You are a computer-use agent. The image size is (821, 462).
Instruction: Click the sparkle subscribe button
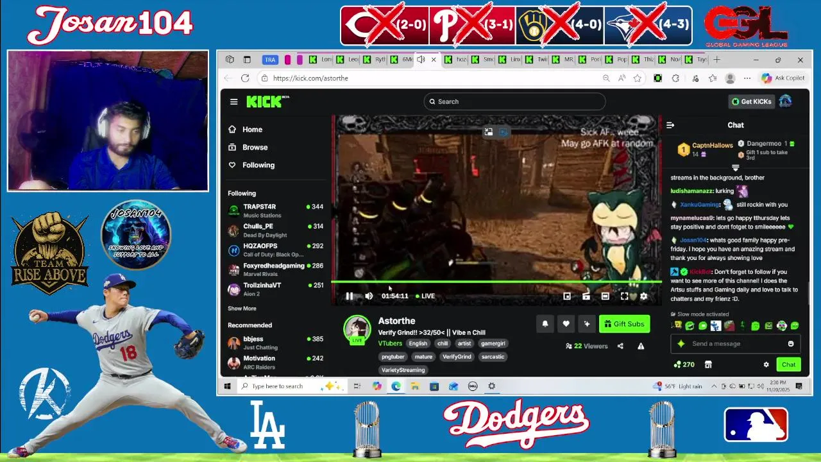click(x=586, y=324)
